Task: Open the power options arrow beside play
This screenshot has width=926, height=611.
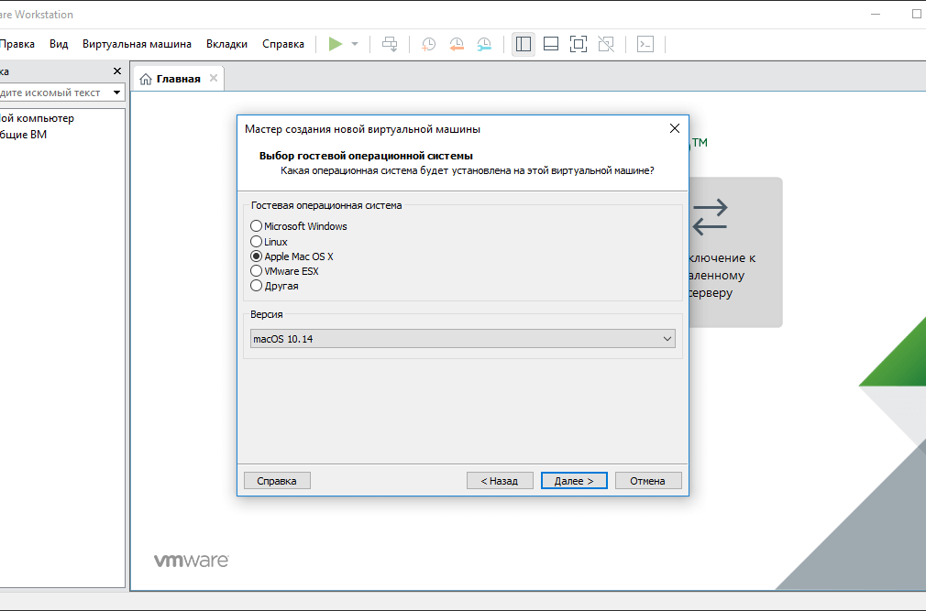Action: [355, 44]
